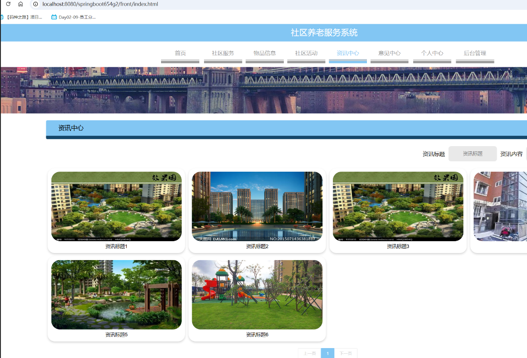Image resolution: width=527 pixels, height=358 pixels.
Task: Click the 资讯标题6 card caption
Action: coord(257,335)
